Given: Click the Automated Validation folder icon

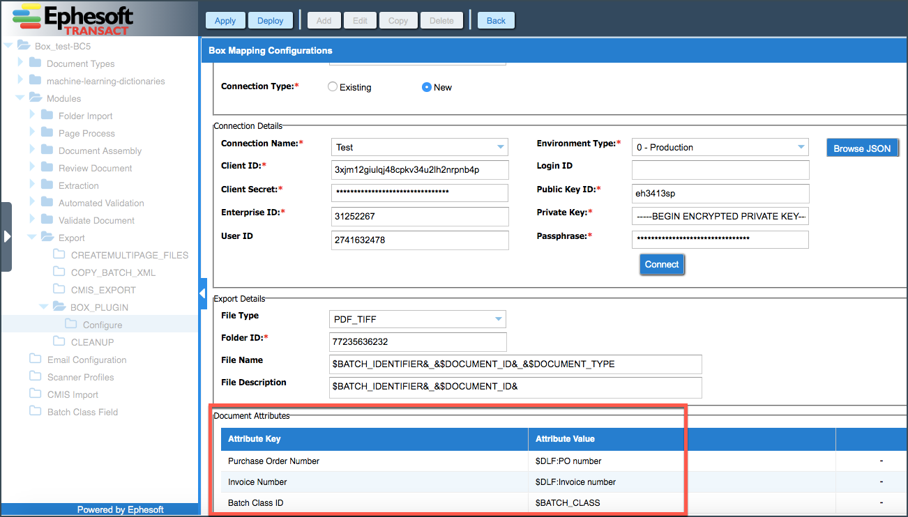Looking at the screenshot, I should (47, 203).
